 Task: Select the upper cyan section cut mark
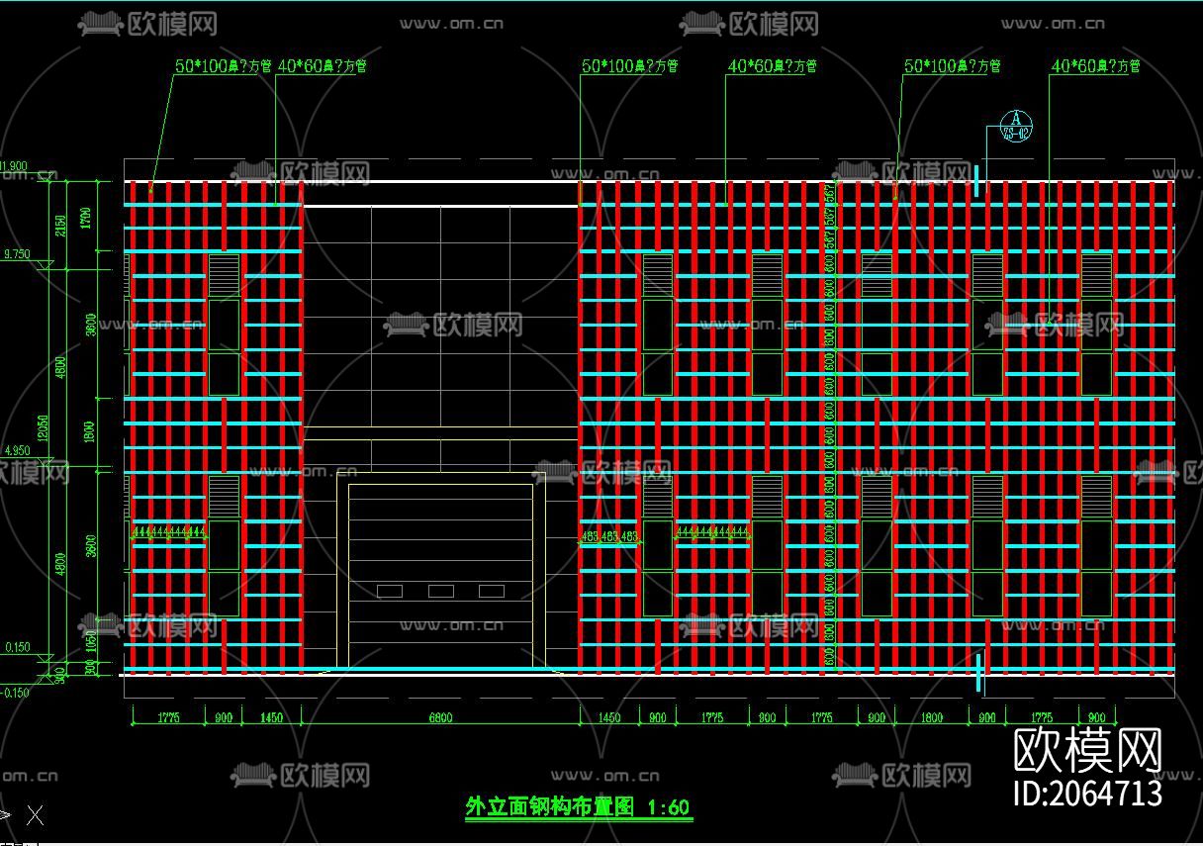click(976, 181)
